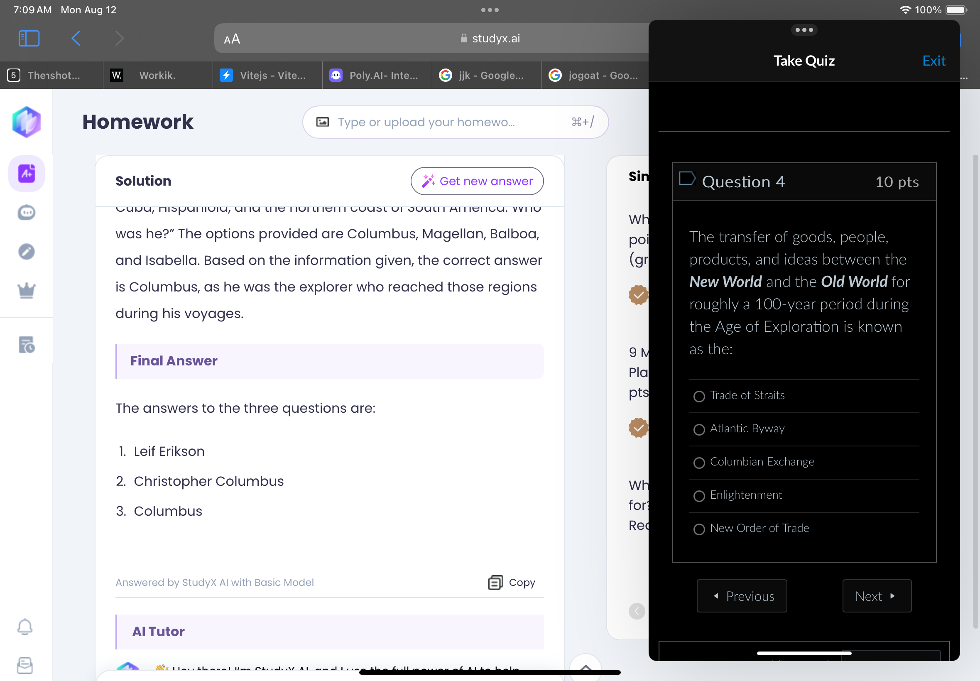Flag Question 4 with the bookmark icon
Screen dimensions: 980x681
(x=687, y=179)
